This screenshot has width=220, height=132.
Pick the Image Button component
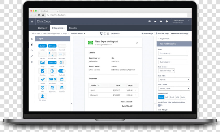(52, 46)
